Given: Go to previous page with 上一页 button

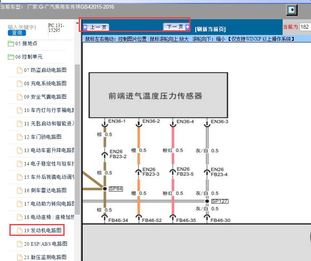Looking at the screenshot, I should 96,27.
